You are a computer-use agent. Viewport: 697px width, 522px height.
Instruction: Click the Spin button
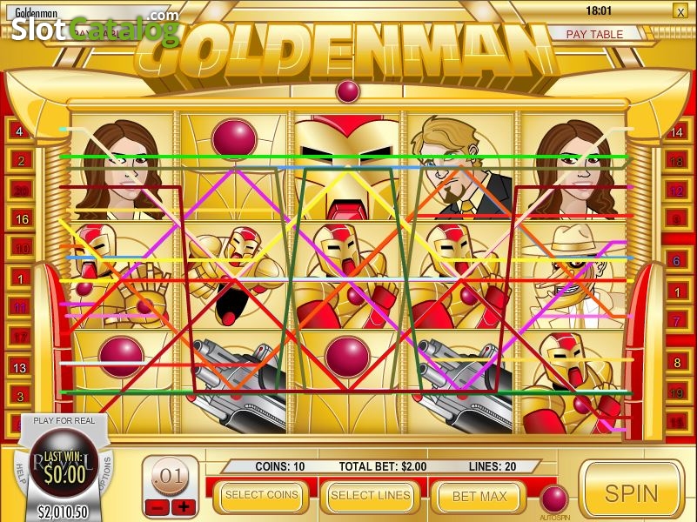[x=631, y=492]
